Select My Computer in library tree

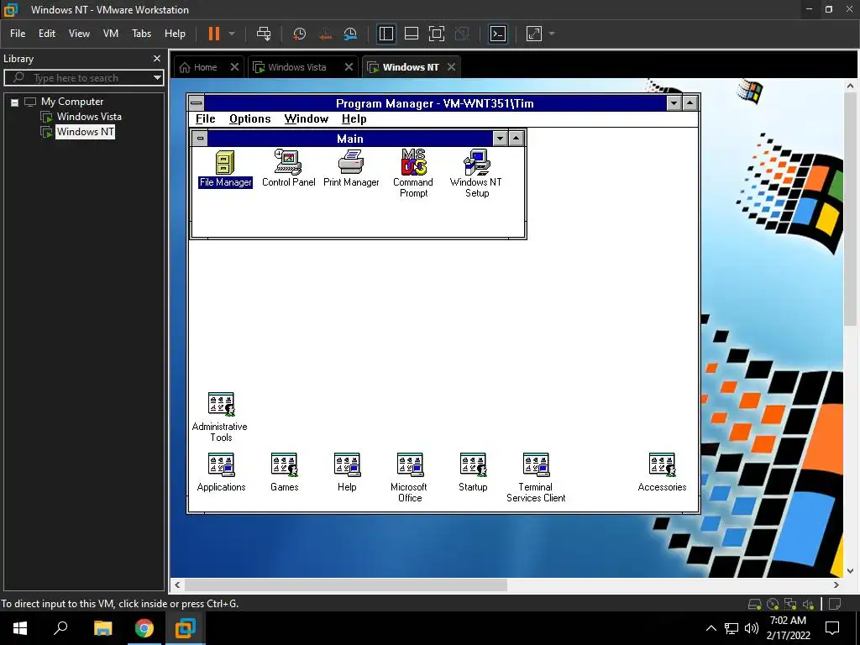(72, 102)
